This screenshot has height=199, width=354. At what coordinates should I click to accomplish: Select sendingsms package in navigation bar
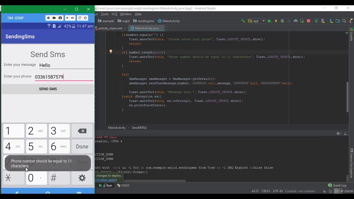(144, 21)
